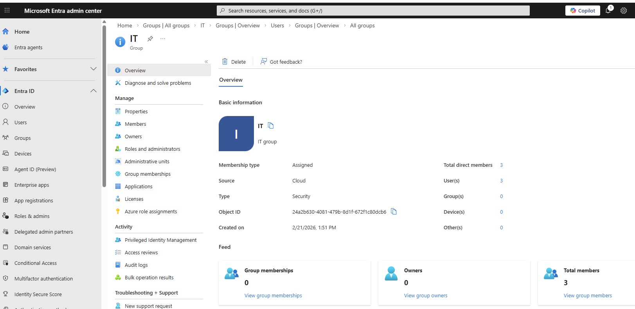This screenshot has width=635, height=309.
Task: Open Members in the Manage menu
Action: (135, 124)
